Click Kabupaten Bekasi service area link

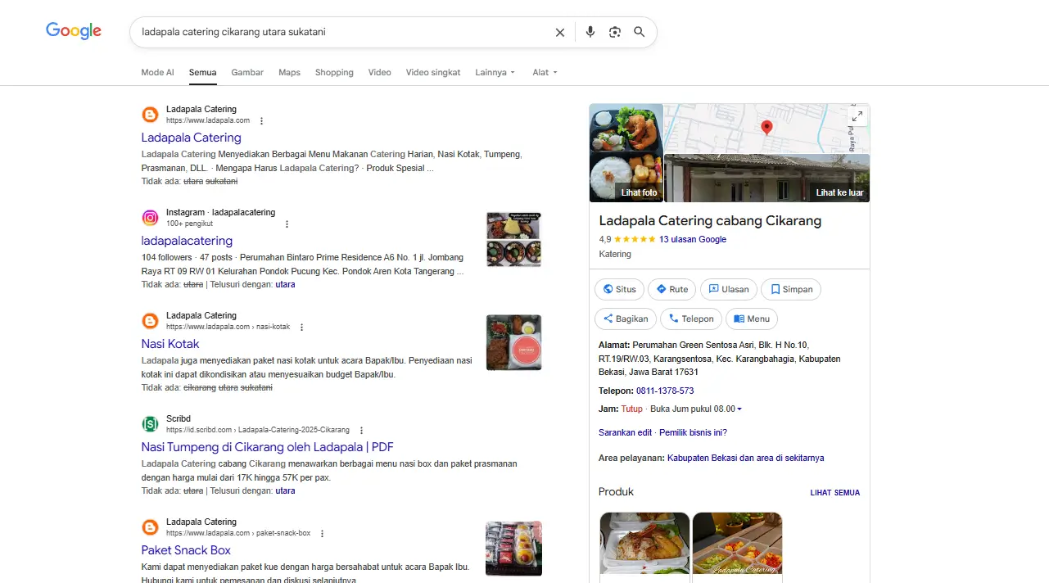pos(745,458)
